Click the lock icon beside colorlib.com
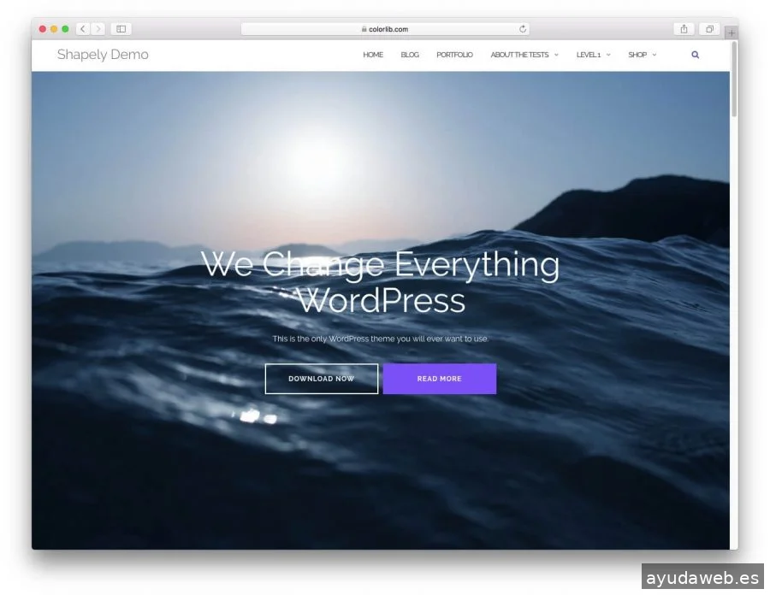 coord(364,29)
